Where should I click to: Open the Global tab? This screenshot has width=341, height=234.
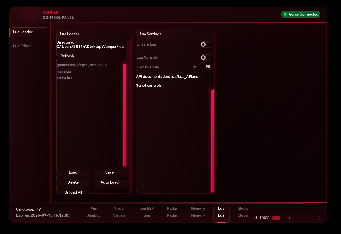tap(243, 212)
